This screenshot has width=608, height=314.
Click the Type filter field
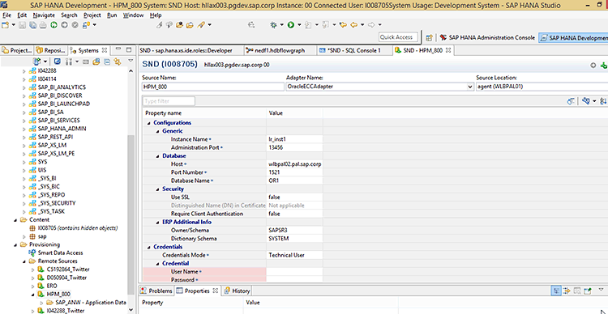[x=169, y=101]
